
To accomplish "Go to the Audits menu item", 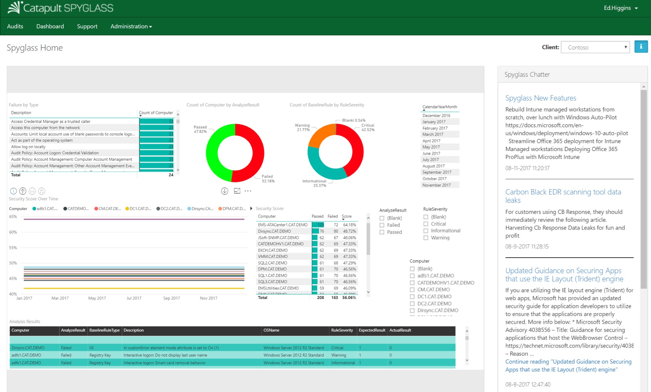I will click(15, 26).
